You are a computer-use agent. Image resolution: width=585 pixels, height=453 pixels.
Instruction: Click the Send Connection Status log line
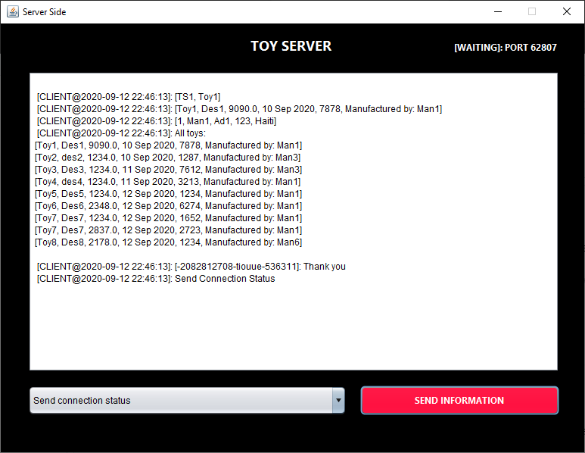156,279
